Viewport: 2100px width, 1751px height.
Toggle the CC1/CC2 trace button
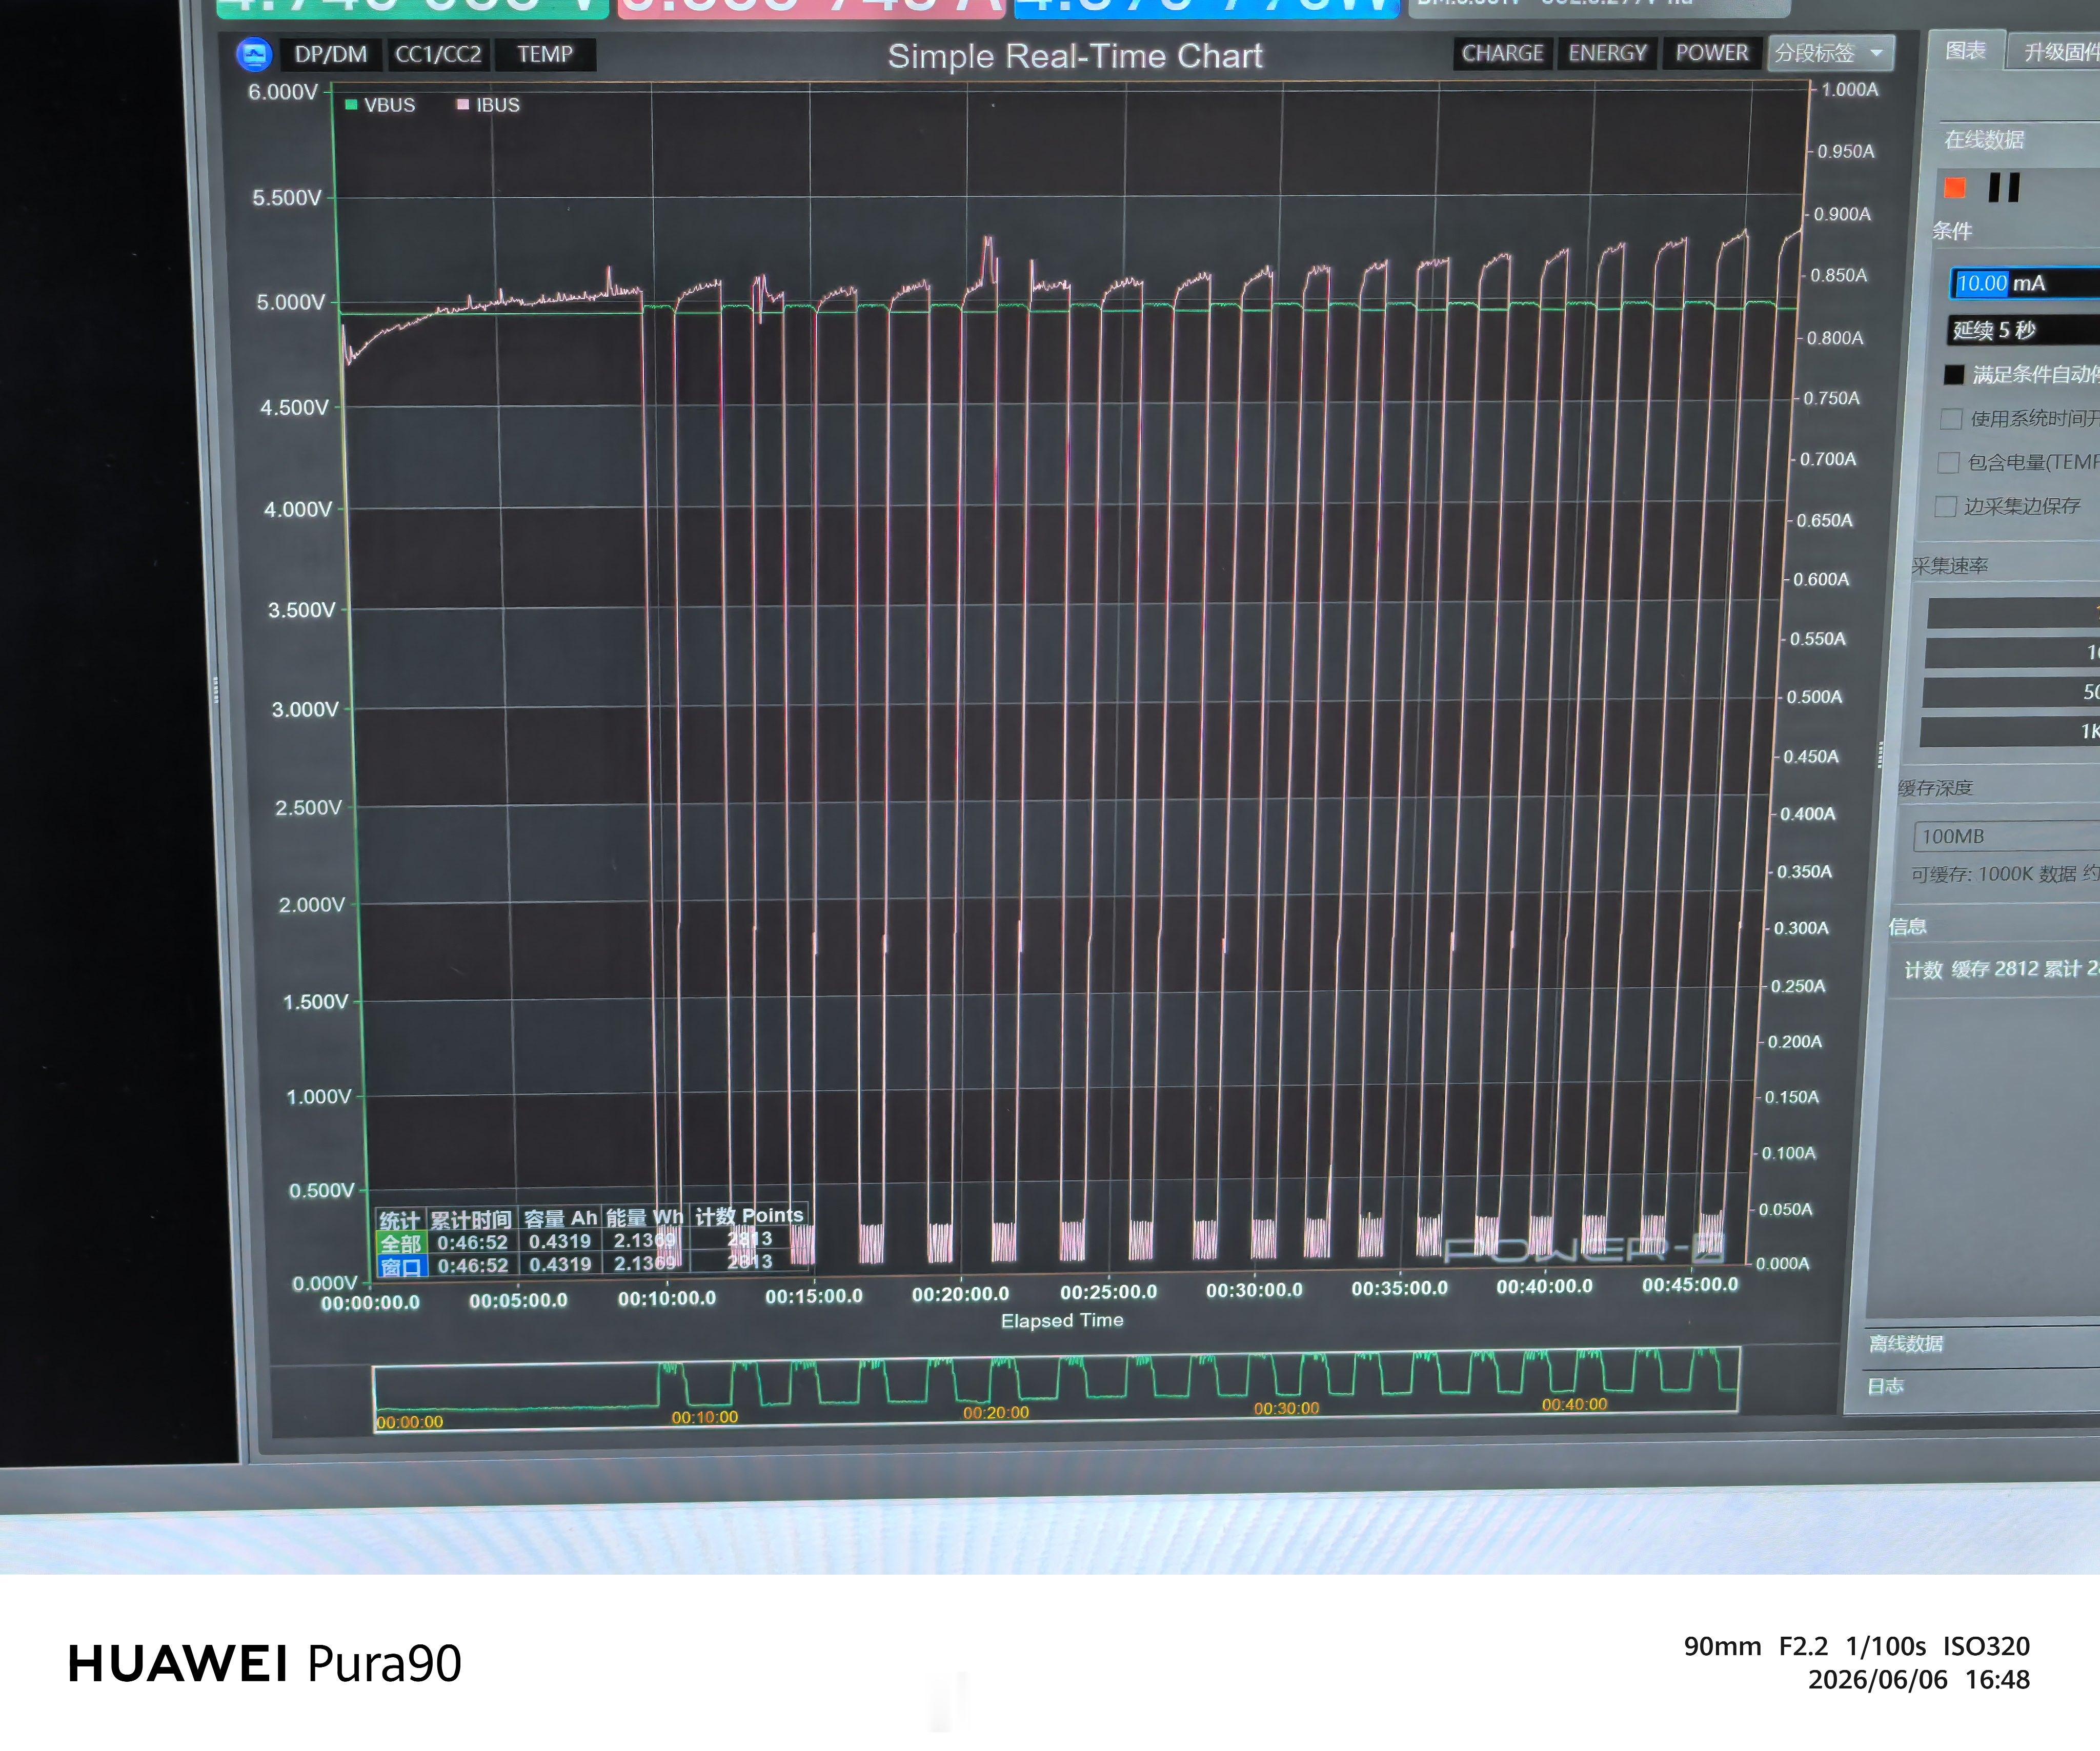(438, 54)
